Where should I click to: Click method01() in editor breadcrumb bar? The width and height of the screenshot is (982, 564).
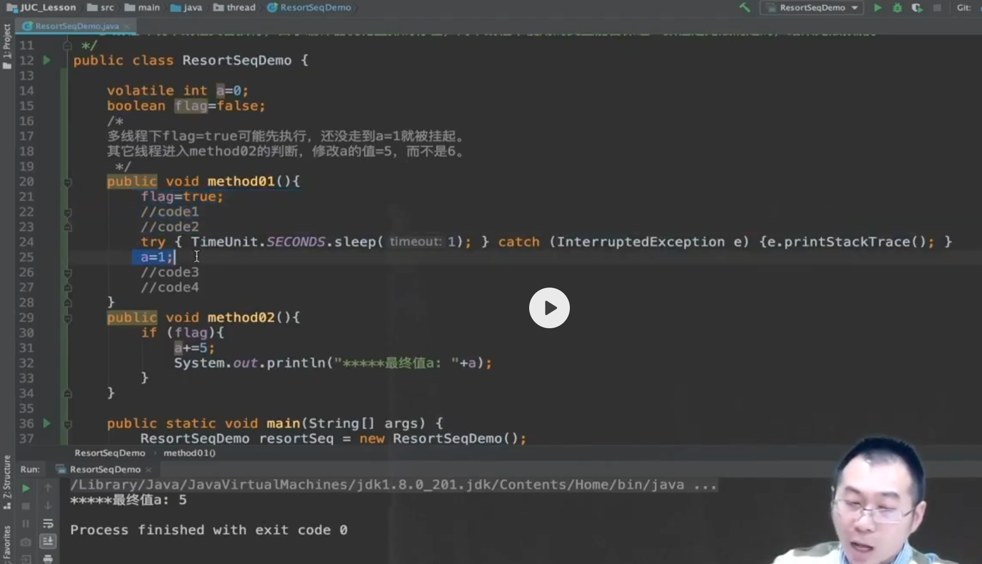coord(189,453)
